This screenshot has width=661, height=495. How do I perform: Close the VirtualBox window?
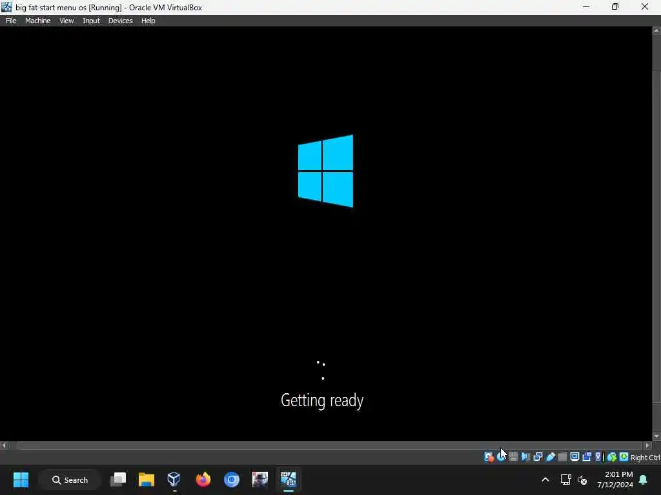(x=645, y=6)
